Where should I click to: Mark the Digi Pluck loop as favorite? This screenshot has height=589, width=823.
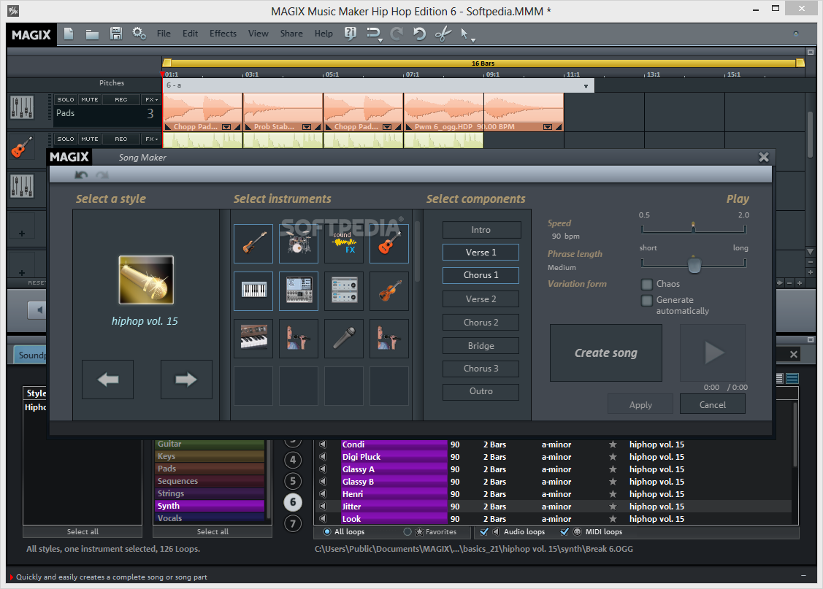click(613, 457)
